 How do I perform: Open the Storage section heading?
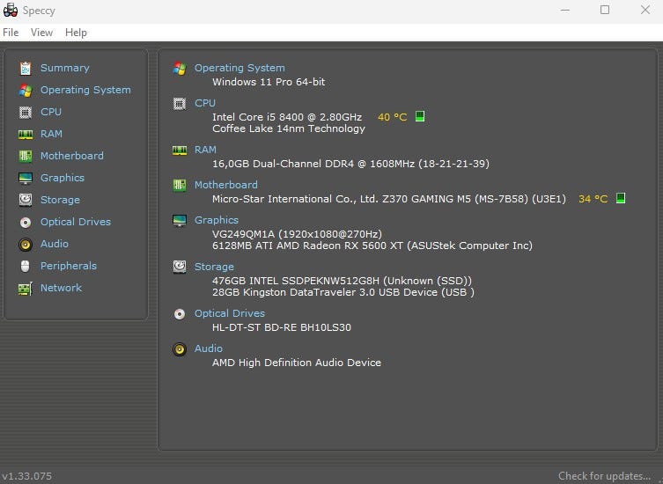click(x=214, y=267)
